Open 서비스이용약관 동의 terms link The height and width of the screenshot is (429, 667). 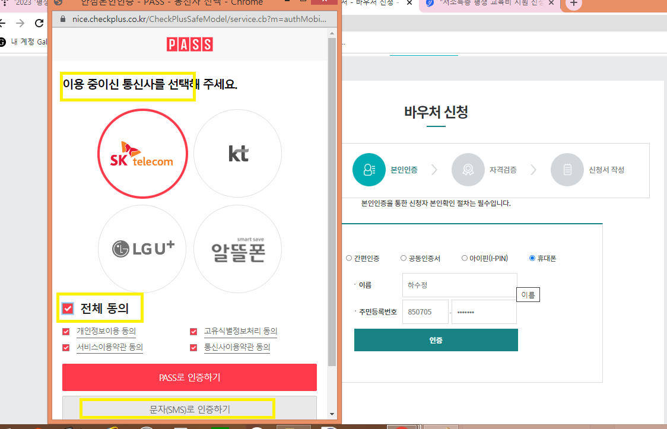click(110, 347)
